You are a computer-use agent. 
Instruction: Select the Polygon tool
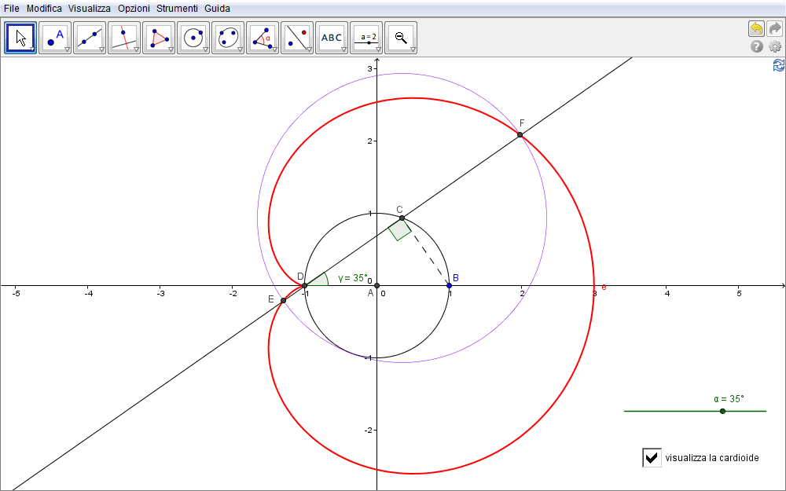coord(159,38)
